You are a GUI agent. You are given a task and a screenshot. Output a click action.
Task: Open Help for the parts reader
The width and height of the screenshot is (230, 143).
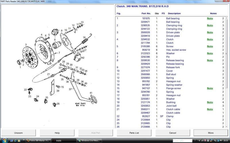coord(57,133)
